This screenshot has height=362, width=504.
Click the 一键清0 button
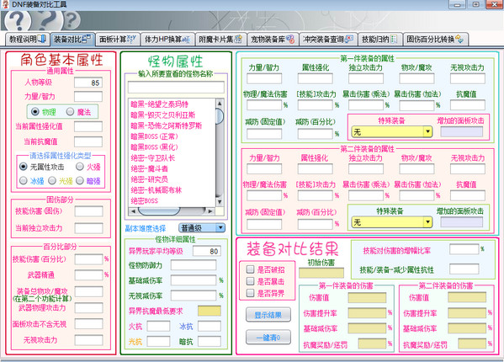[x=268, y=338]
